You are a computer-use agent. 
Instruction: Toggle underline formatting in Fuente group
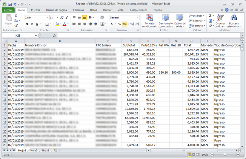point(38,24)
